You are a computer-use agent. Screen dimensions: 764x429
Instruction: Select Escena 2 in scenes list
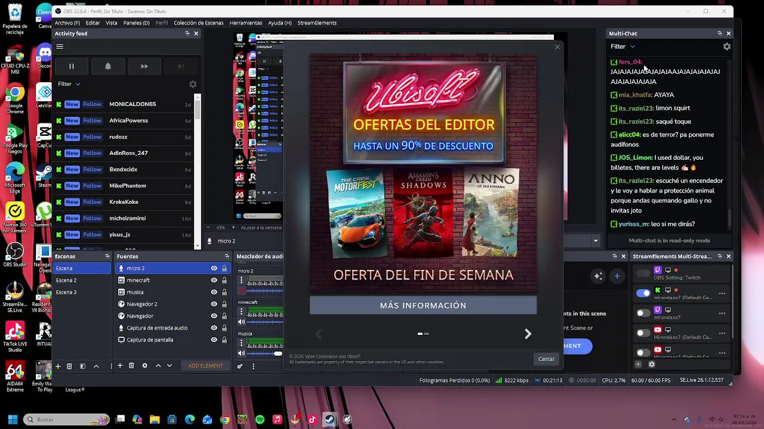tap(82, 280)
